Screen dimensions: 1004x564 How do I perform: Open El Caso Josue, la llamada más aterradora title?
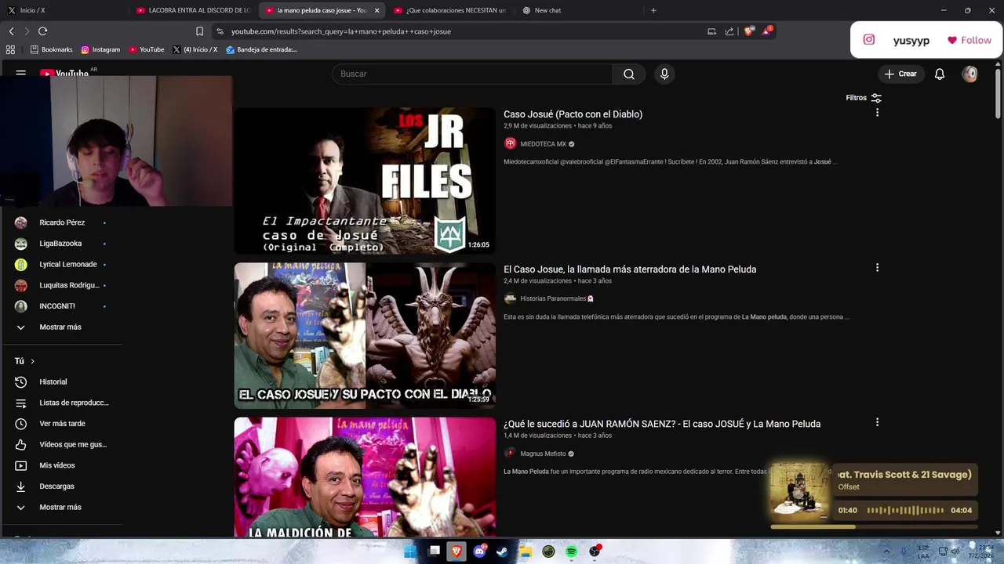[630, 269]
